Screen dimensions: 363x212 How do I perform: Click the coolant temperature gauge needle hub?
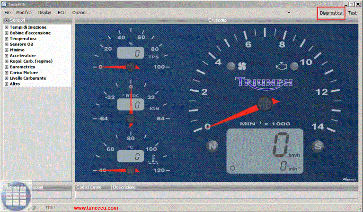tap(131, 170)
